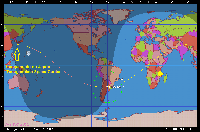Click the ChubuSat-2 text label
The image size is (200, 132).
tap(116, 87)
